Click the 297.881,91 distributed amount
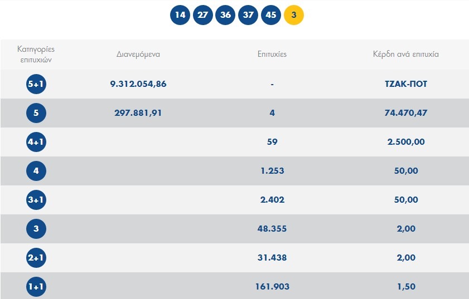 pos(138,113)
